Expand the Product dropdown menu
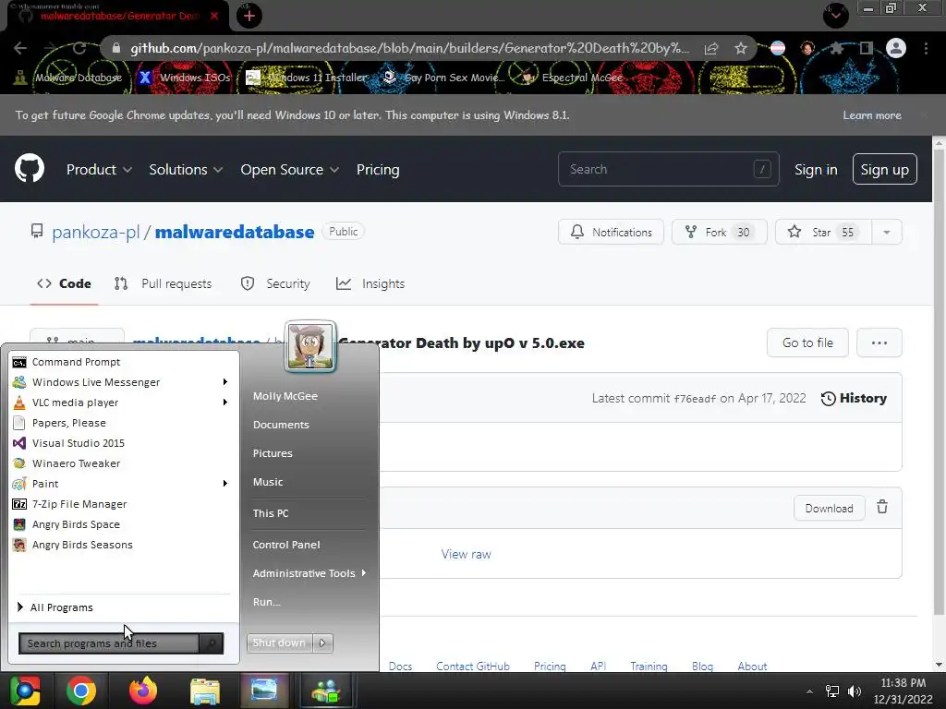Screen dimensions: 946x709 [99, 170]
